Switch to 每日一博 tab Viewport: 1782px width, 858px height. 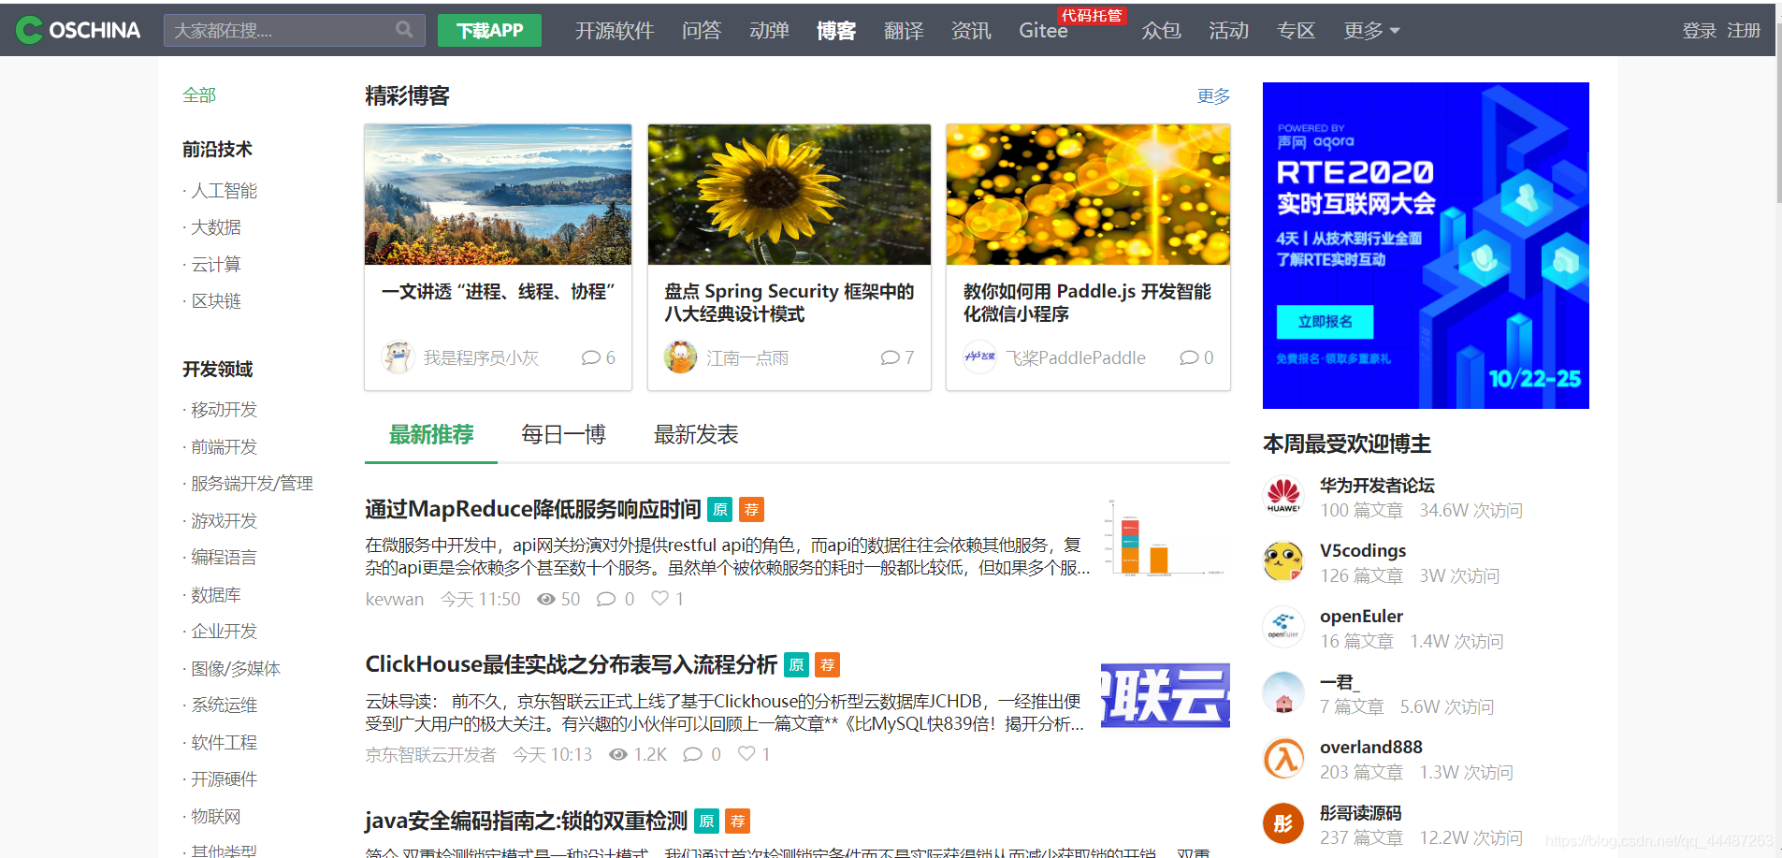click(x=563, y=435)
